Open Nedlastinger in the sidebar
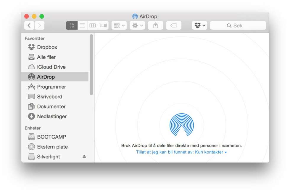 click(x=55, y=116)
